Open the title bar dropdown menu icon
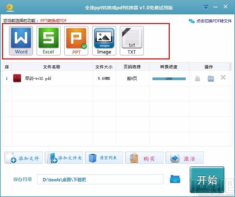The width and height of the screenshot is (235, 197). (206, 7)
